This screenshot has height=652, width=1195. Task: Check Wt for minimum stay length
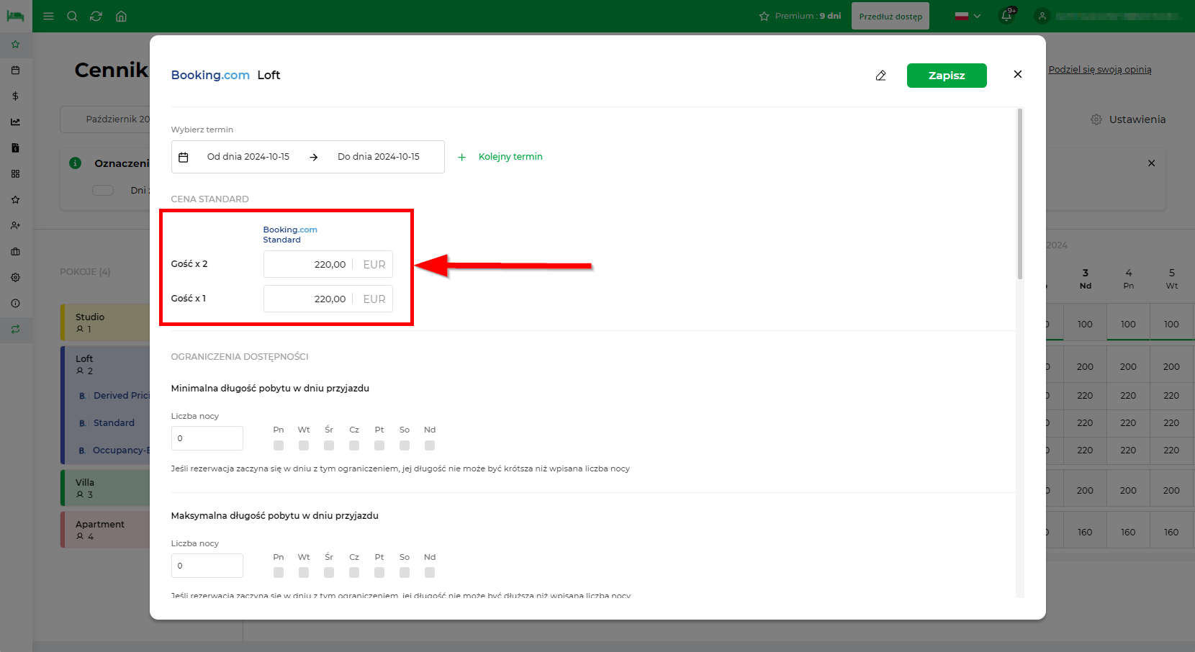pos(304,445)
